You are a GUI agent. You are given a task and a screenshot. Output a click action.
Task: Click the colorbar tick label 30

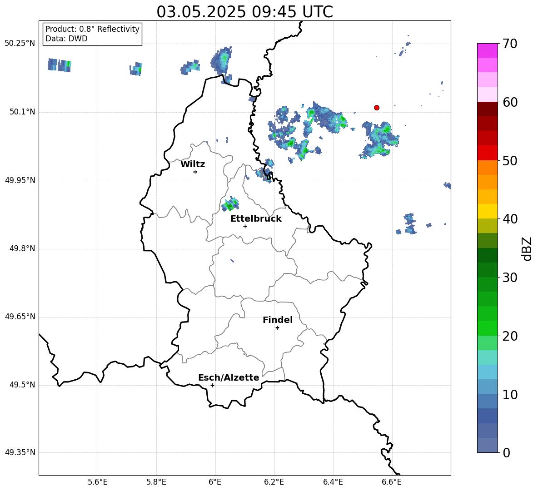click(x=510, y=278)
